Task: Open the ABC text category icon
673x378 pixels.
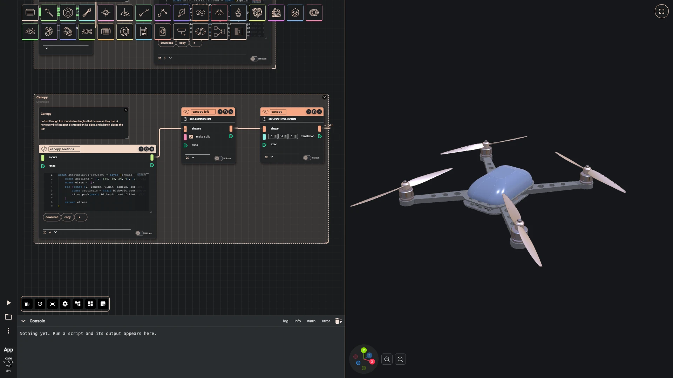Action: (87, 32)
